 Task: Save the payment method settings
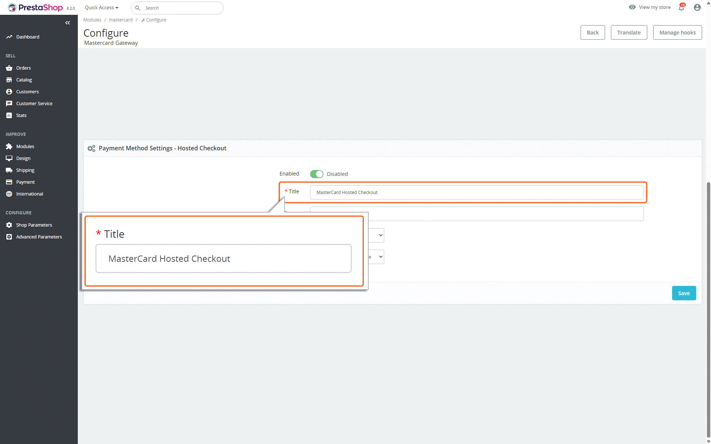coord(684,293)
